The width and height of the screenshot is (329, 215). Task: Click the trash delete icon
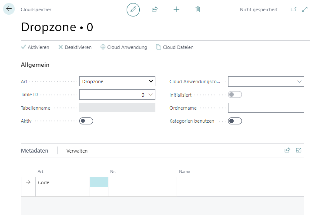[198, 9]
